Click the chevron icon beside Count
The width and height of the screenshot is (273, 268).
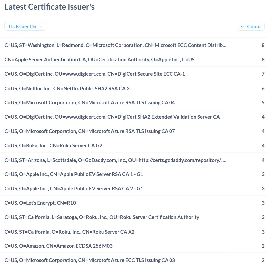(x=242, y=27)
